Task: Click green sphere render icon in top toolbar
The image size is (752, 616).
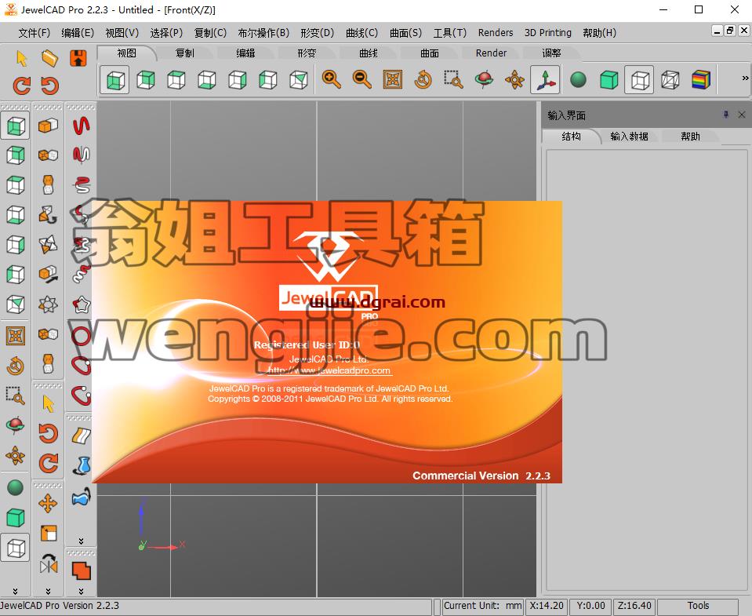Action: point(579,79)
